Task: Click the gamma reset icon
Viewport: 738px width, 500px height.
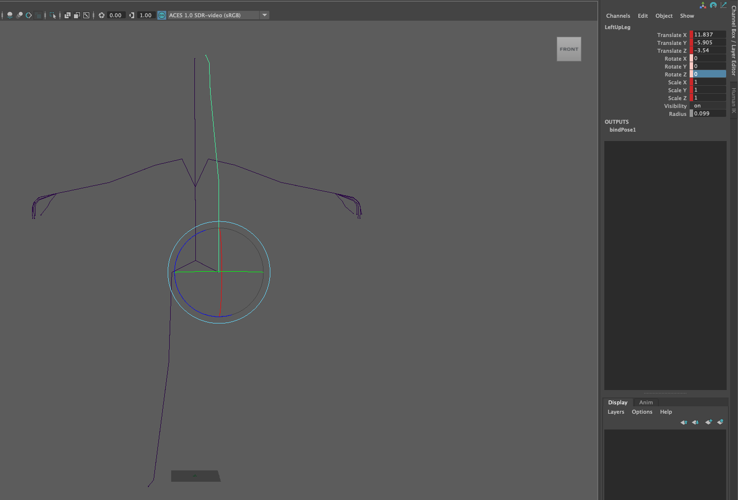Action: pyautogui.click(x=132, y=15)
